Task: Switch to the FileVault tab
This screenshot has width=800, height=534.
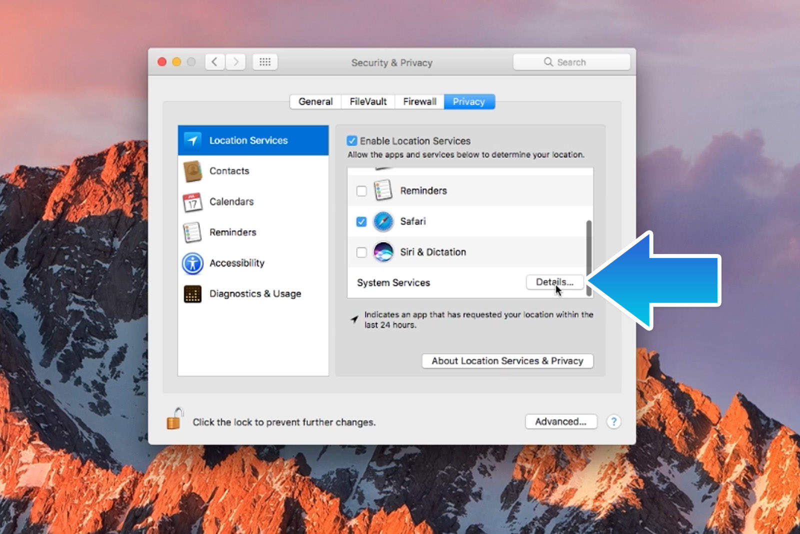Action: [x=368, y=101]
